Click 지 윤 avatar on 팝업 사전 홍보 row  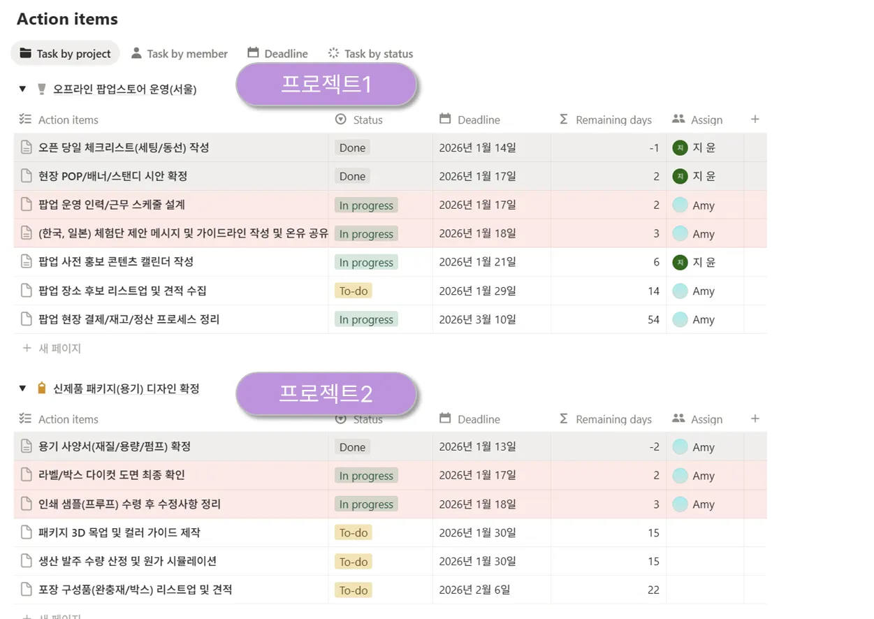click(680, 263)
